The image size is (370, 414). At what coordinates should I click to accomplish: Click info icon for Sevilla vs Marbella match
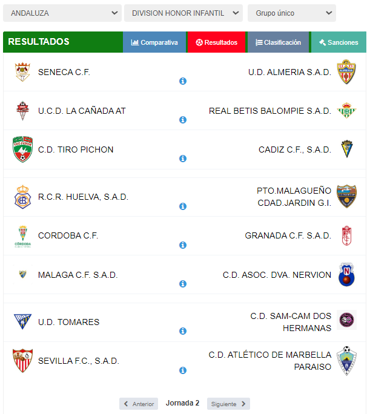point(183,370)
